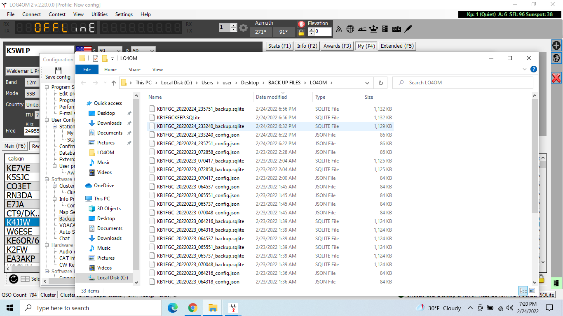Click the Awards (F3) button

[x=338, y=46]
